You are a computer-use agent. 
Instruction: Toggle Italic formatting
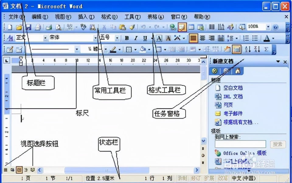tap(136, 38)
